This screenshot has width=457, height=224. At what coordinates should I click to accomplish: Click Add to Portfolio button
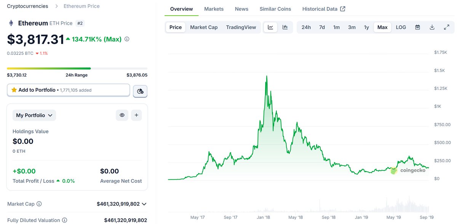[69, 90]
